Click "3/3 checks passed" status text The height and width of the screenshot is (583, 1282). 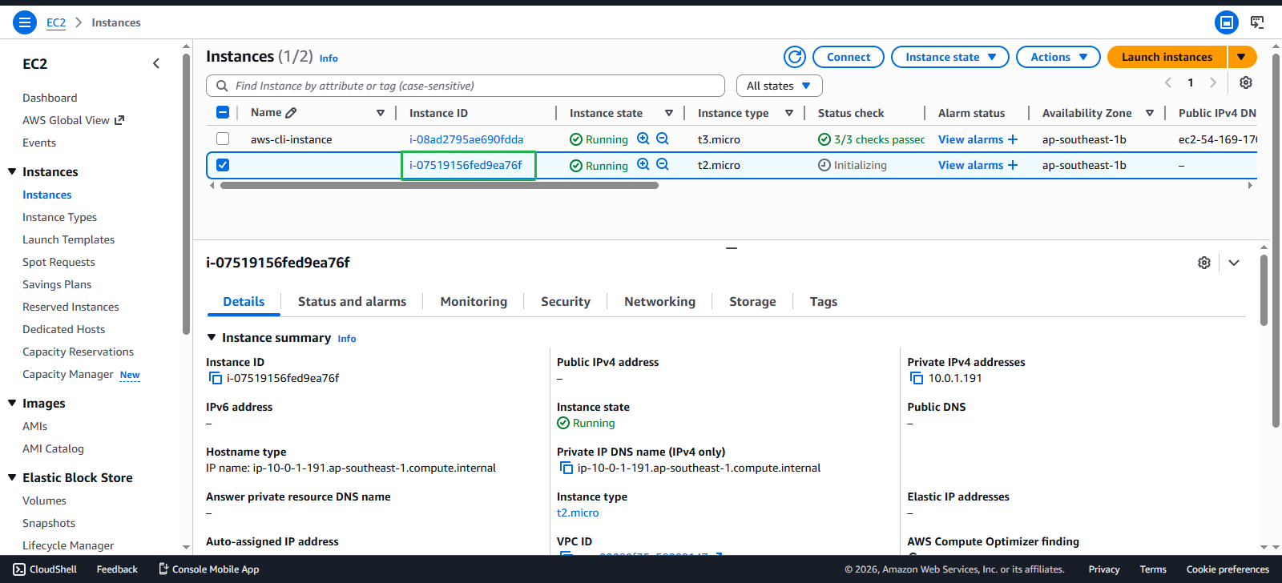[x=879, y=139]
